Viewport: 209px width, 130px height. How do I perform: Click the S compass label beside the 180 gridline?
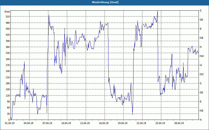coord(201,83)
